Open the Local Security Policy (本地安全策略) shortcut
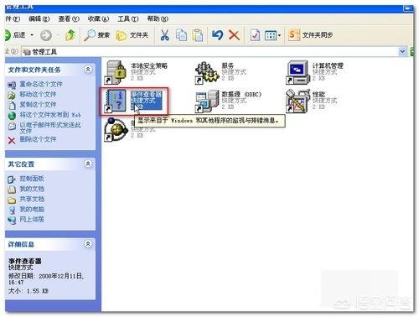The image size is (419, 317). [136, 72]
